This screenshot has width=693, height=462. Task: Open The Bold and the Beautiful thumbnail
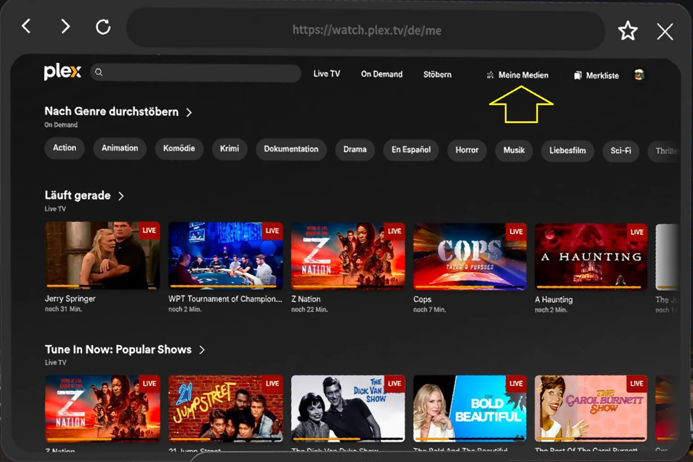(470, 408)
